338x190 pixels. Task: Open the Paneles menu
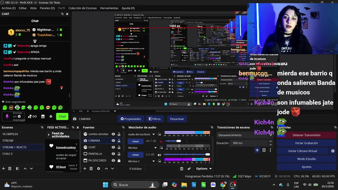coord(47,8)
